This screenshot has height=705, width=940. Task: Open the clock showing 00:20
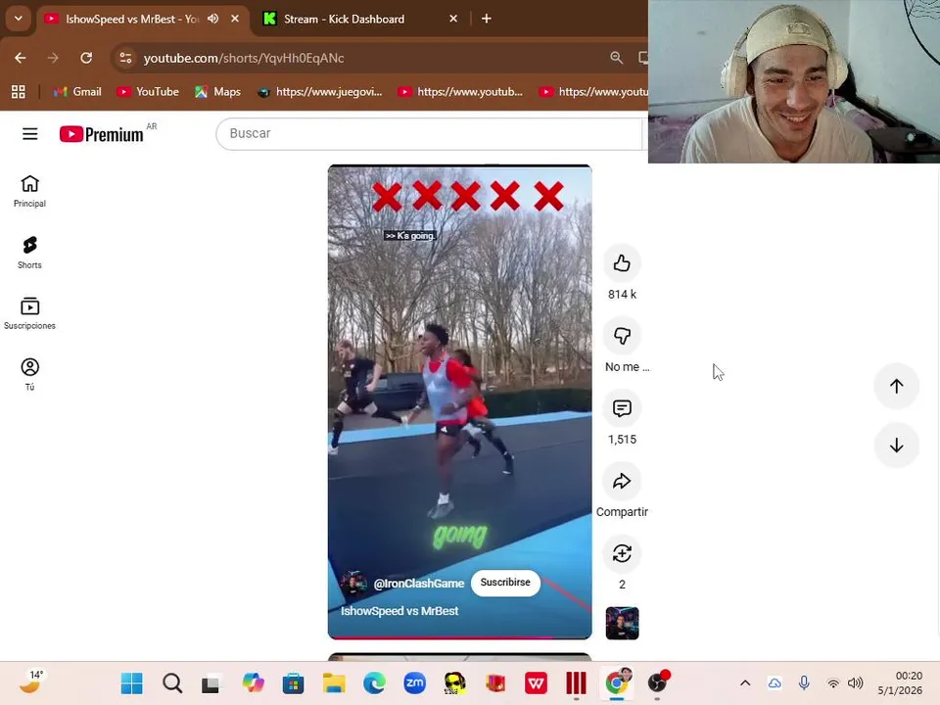[x=900, y=682]
